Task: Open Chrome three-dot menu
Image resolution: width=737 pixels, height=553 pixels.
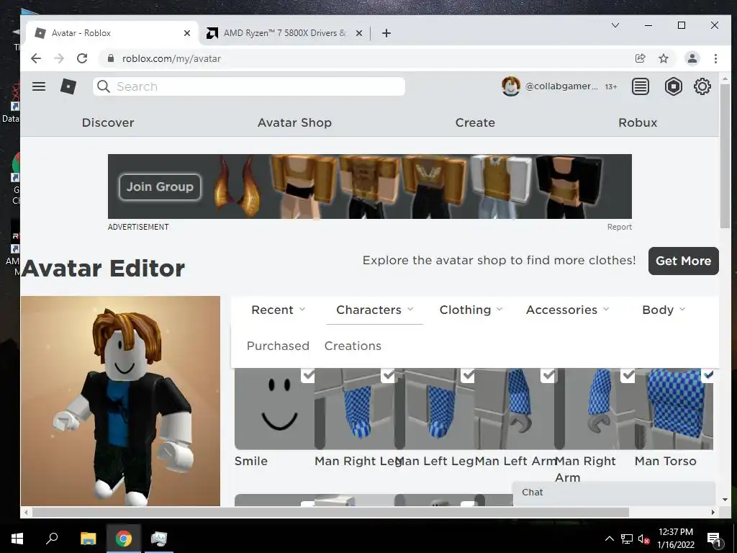Action: tap(715, 58)
